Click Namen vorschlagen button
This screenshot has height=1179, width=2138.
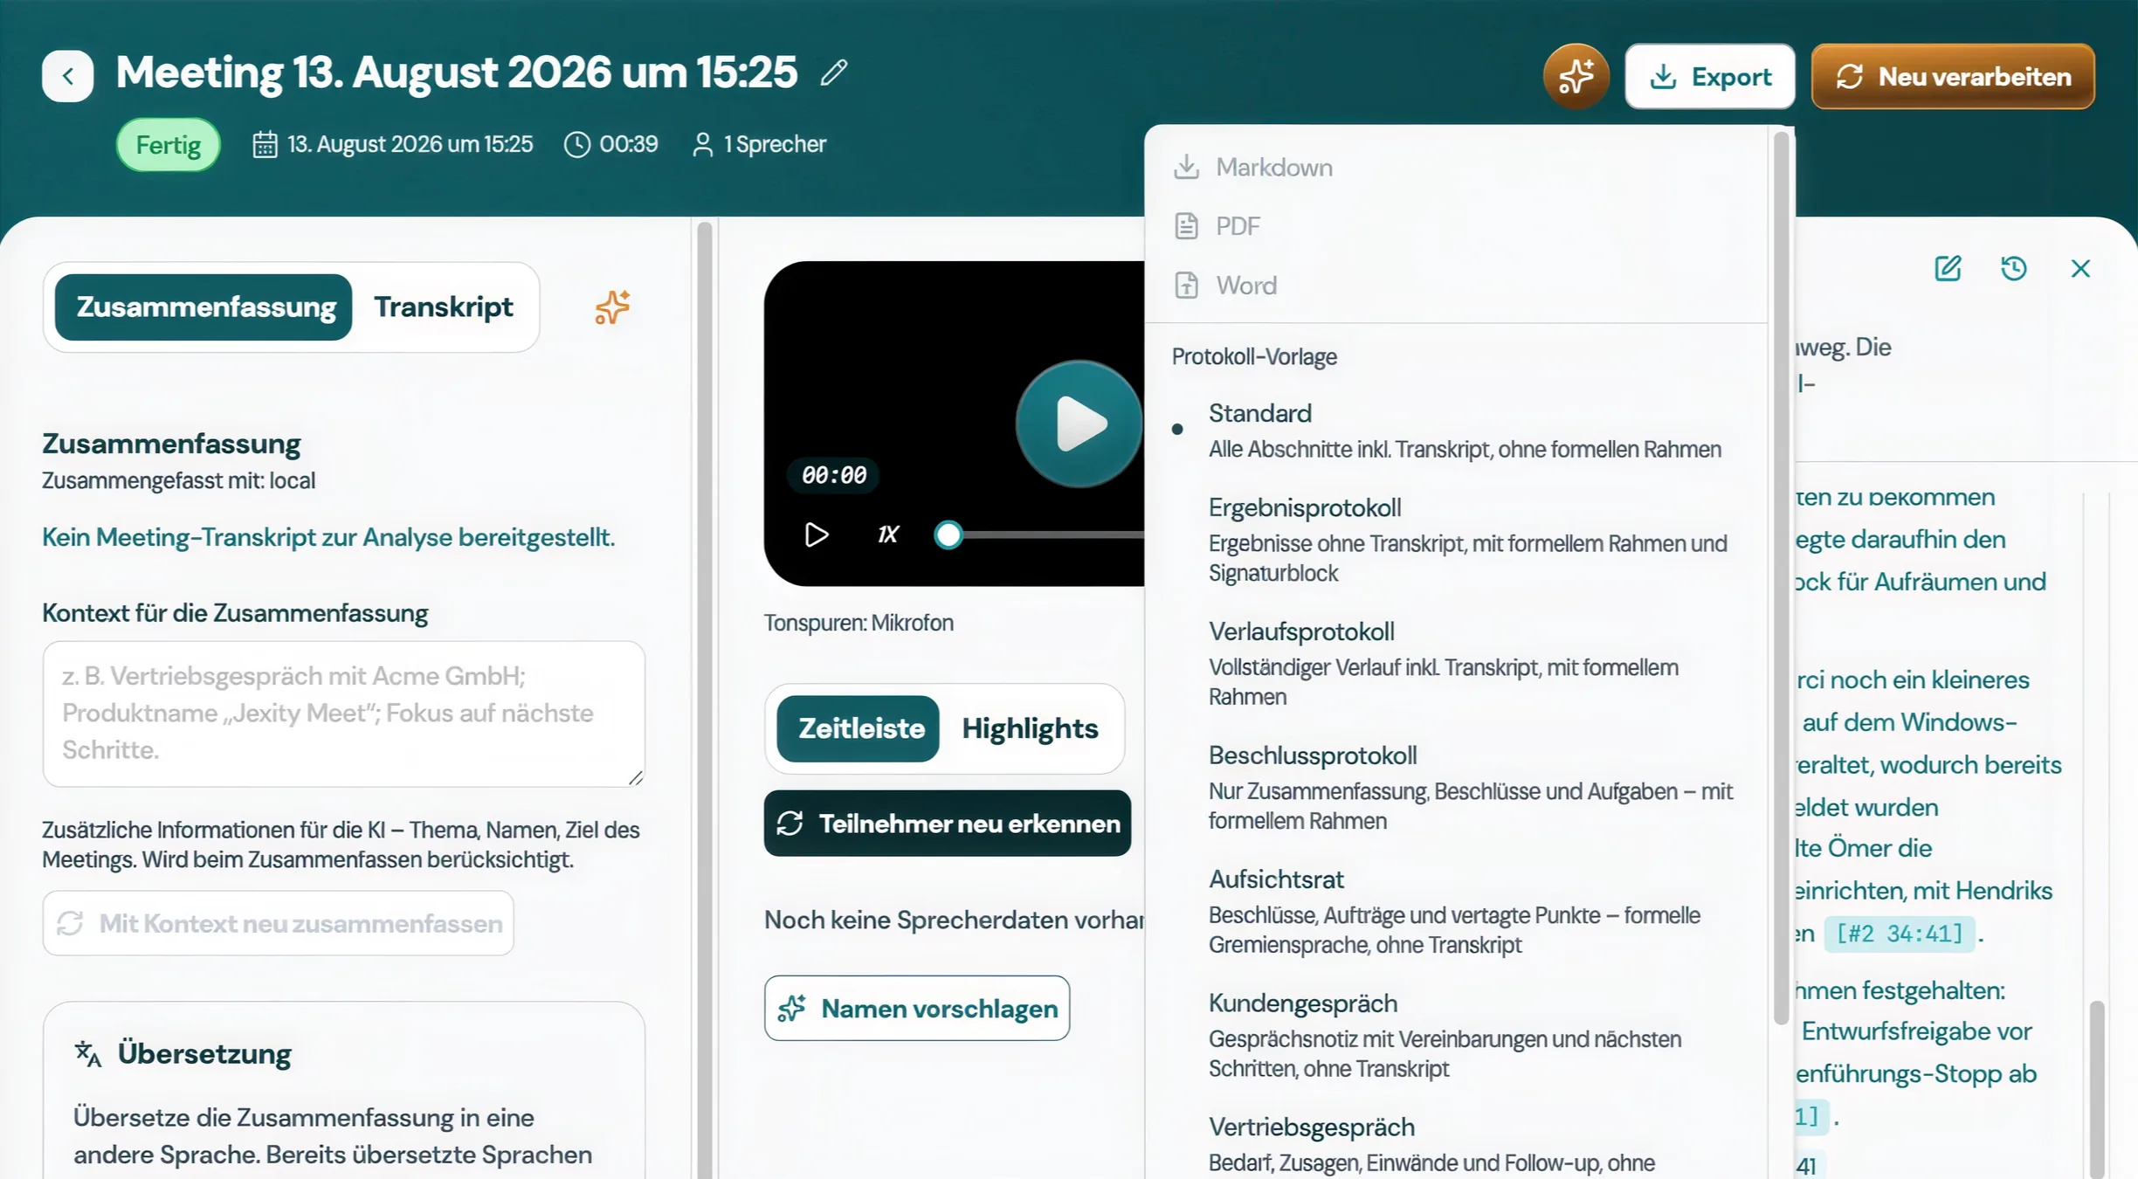point(917,1009)
